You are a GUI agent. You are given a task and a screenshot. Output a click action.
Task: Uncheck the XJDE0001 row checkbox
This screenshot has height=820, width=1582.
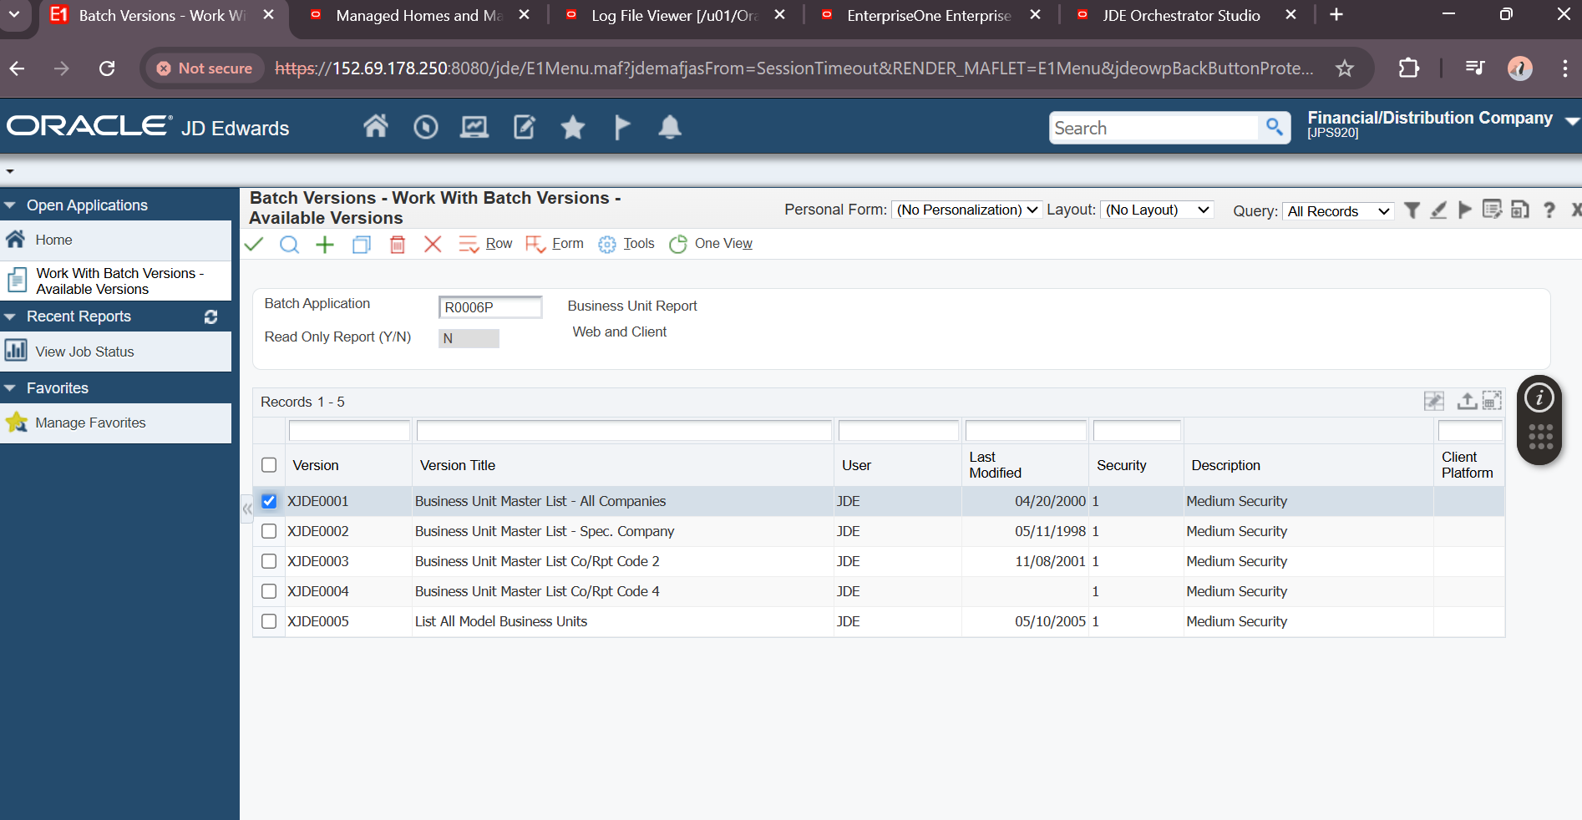coord(269,501)
